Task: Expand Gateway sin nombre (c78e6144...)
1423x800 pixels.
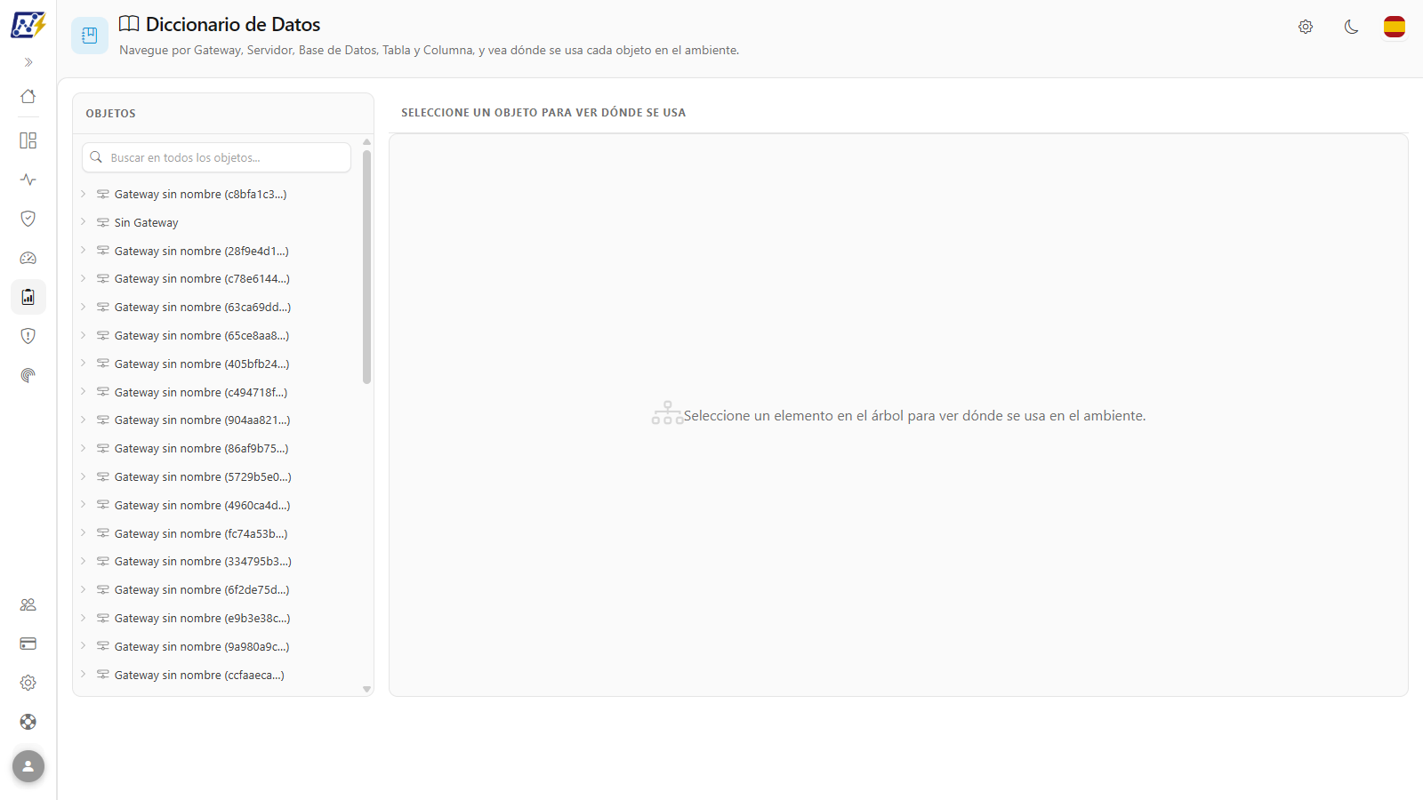Action: (84, 279)
